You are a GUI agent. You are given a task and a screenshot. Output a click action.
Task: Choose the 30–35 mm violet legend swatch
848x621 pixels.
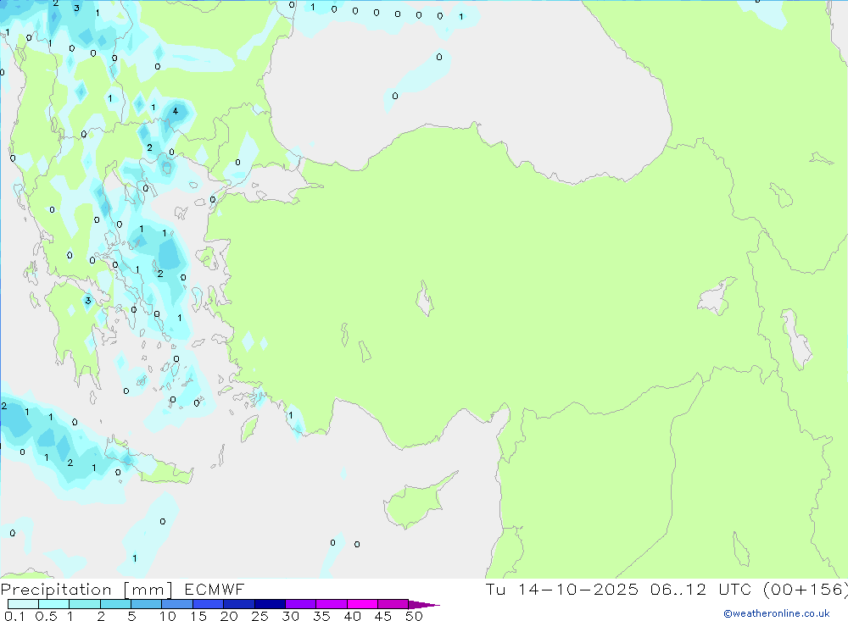click(x=301, y=604)
